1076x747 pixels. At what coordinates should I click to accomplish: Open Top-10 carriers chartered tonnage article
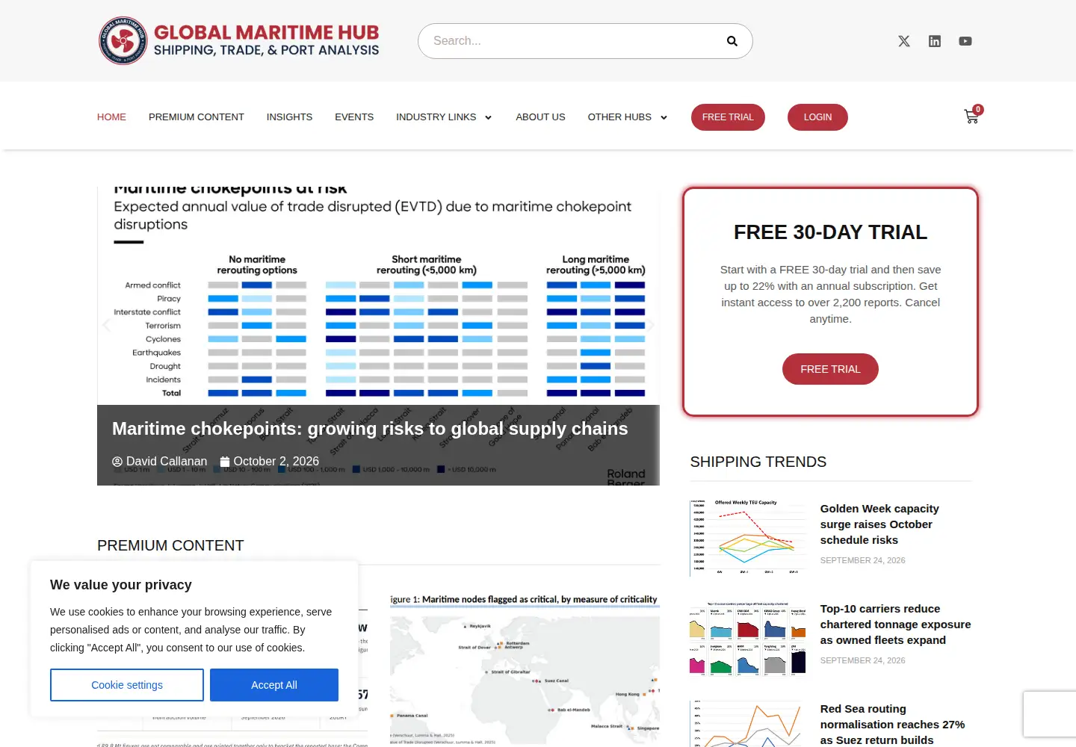click(x=895, y=624)
